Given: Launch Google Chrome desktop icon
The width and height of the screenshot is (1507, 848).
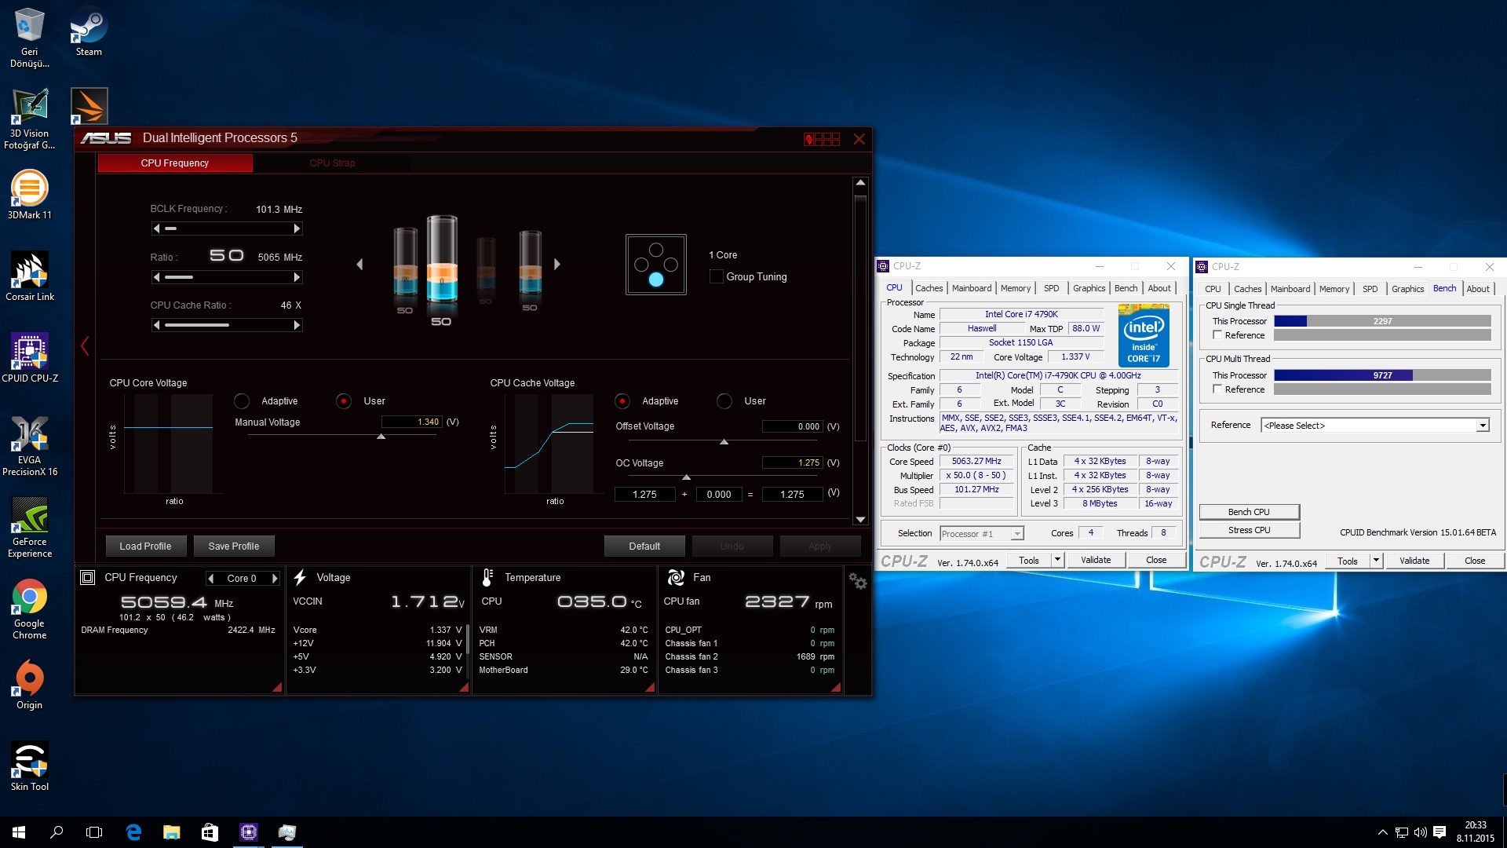Looking at the screenshot, I should tap(30, 609).
